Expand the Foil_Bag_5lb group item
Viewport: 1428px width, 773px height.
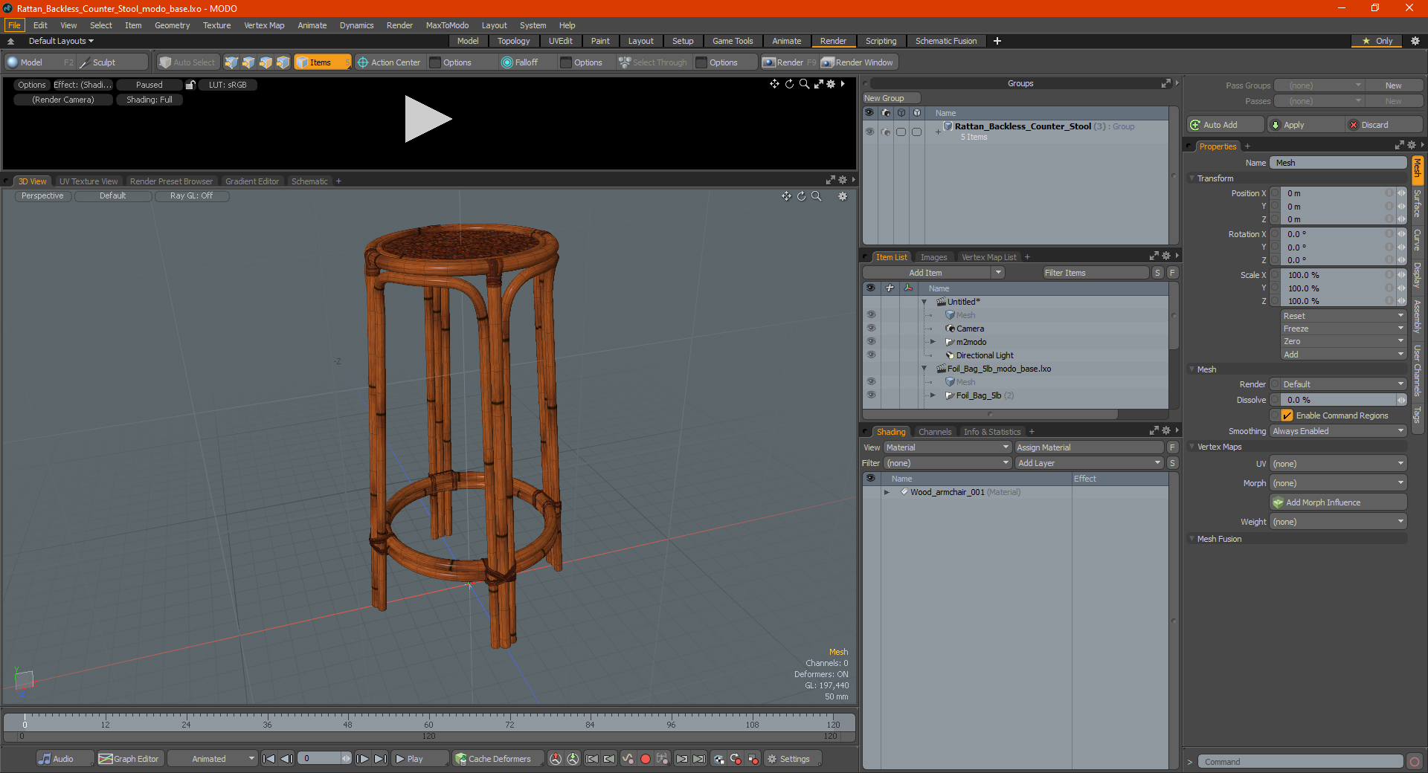click(x=933, y=395)
